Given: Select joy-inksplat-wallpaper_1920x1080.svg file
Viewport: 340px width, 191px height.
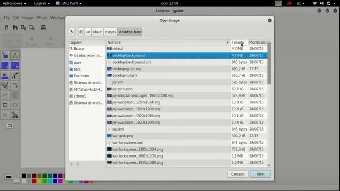Looking at the screenshot, I should pos(187,95).
